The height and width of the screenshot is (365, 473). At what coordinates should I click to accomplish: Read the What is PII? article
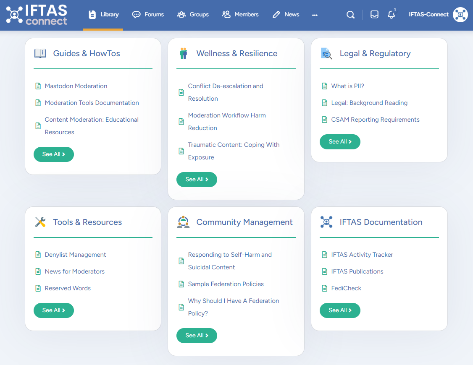click(348, 86)
